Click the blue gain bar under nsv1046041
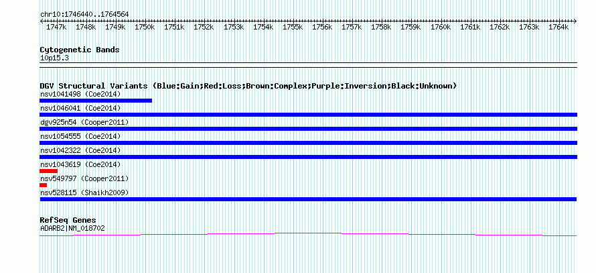The height and width of the screenshot is (273, 596). pyautogui.click(x=308, y=115)
